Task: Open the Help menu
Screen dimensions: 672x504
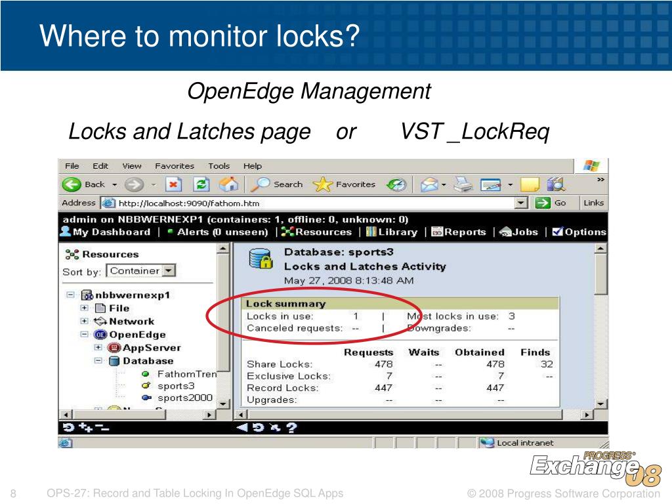Action: pyautogui.click(x=253, y=166)
